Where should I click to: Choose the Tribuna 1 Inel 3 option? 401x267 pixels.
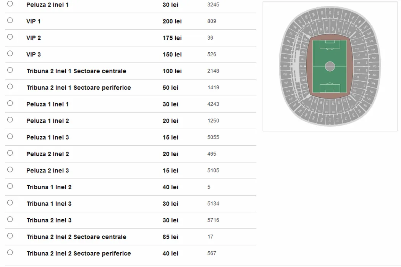pyautogui.click(x=10, y=203)
